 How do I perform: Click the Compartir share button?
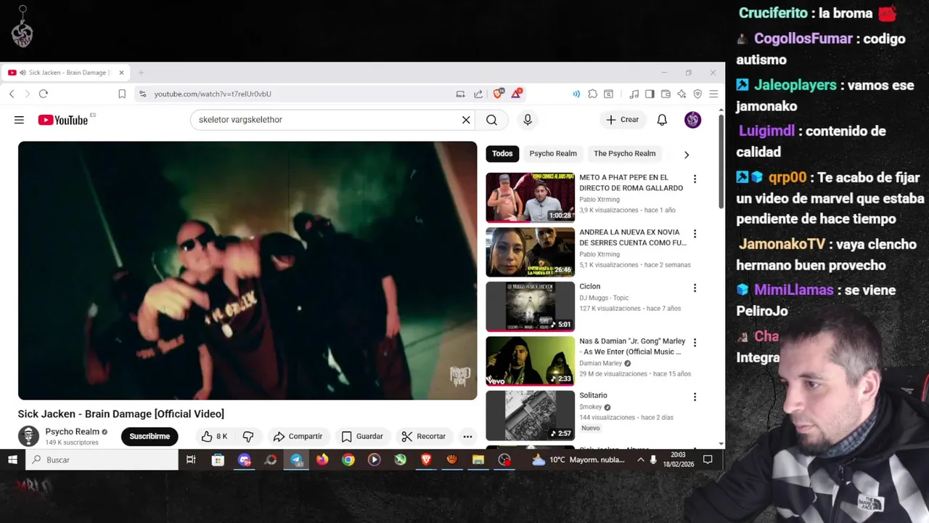coord(298,437)
